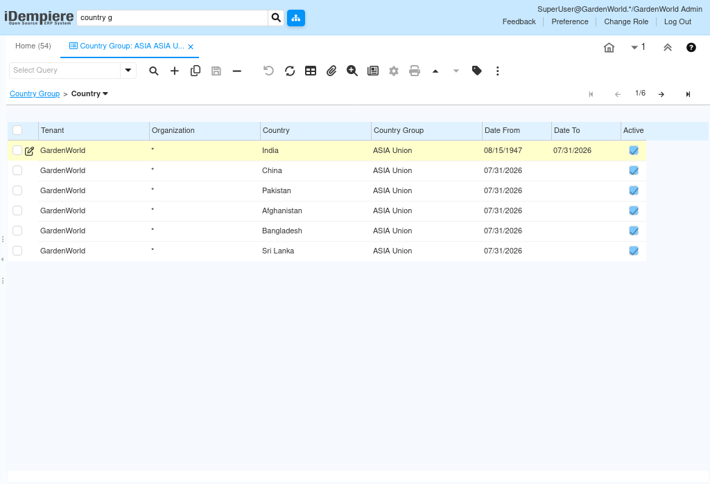Open the help question mark icon
The height and width of the screenshot is (484, 710).
coord(691,48)
